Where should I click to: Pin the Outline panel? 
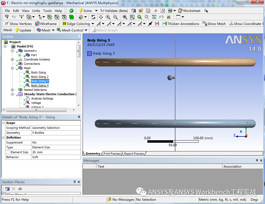click(79, 36)
